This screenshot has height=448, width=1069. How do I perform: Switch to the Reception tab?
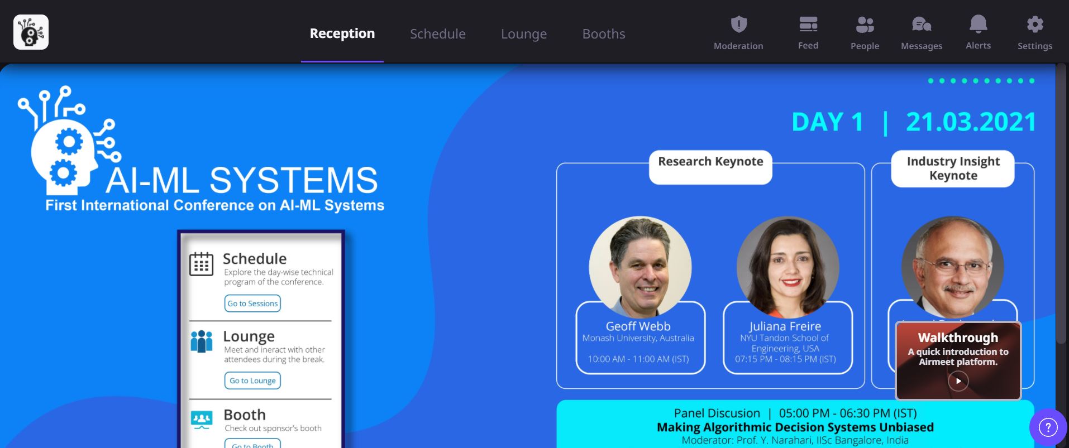coord(342,33)
